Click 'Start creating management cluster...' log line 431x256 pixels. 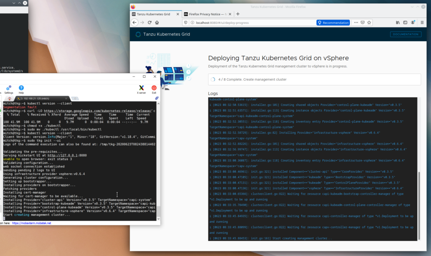click(x=302, y=238)
